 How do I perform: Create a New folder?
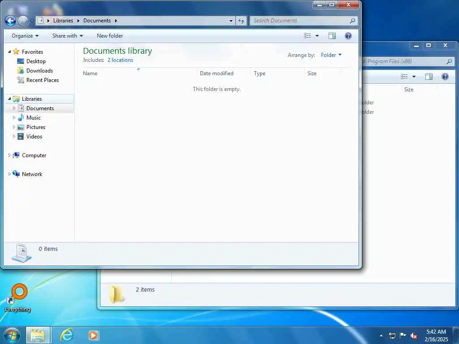coord(110,36)
